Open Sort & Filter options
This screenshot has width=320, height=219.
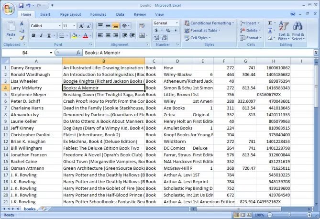(284, 31)
